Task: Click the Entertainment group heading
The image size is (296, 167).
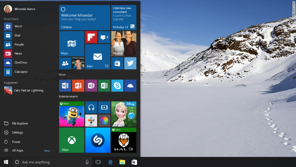Action: click(68, 97)
